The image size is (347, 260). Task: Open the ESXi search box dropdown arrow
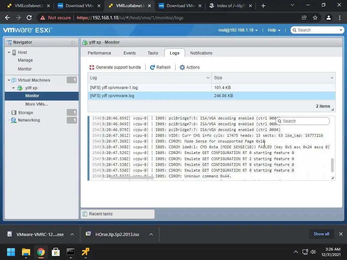[x=341, y=30]
